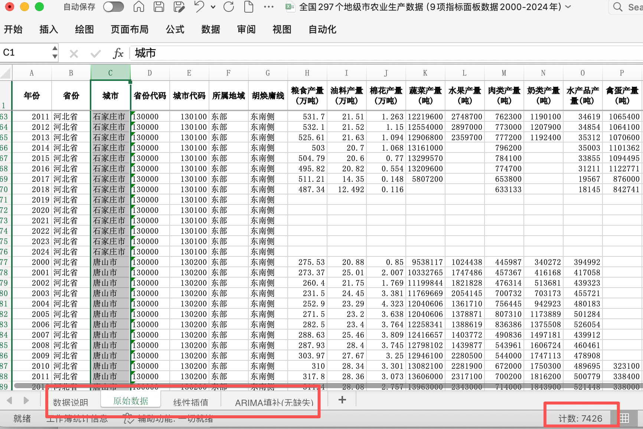Select the 年份 header cell
The width and height of the screenshot is (643, 429).
32,95
